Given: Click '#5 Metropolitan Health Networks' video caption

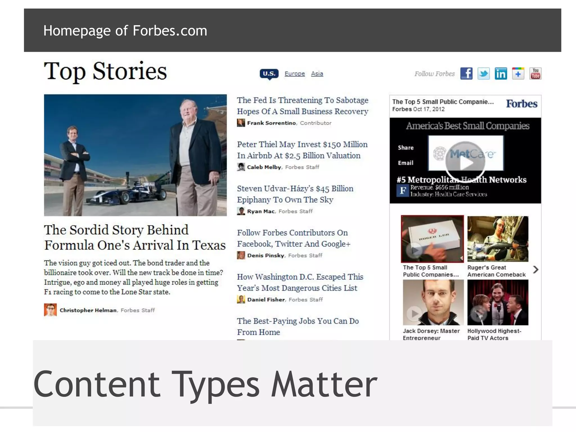Looking at the screenshot, I should tap(462, 180).
